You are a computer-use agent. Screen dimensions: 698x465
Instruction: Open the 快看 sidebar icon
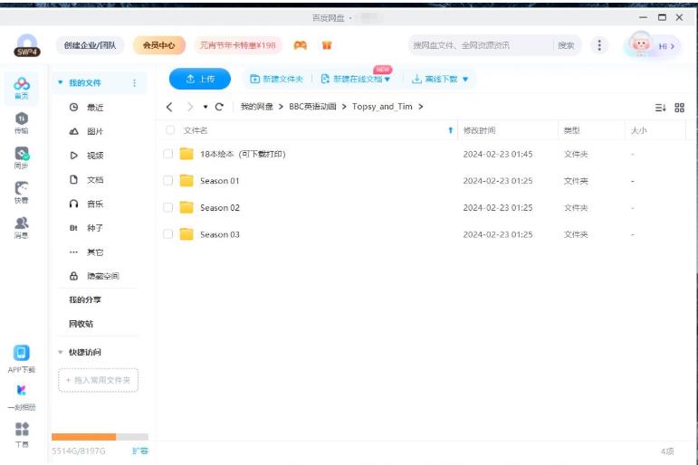click(22, 192)
